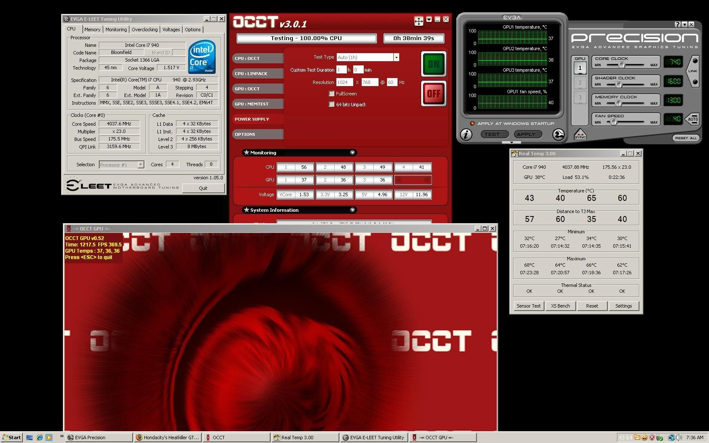The height and width of the screenshot is (443, 709).
Task: Open the info button in EVGA Precision
Action: [x=466, y=134]
